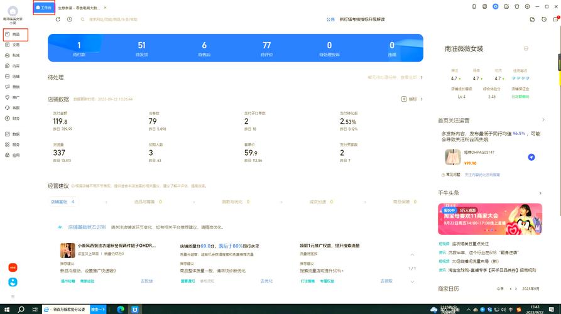
Task: Expand 待处理 section arrow on the right
Action: pyautogui.click(x=422, y=77)
